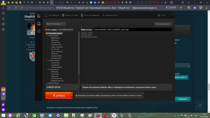Open File Explorer on taskbar

click(66, 115)
